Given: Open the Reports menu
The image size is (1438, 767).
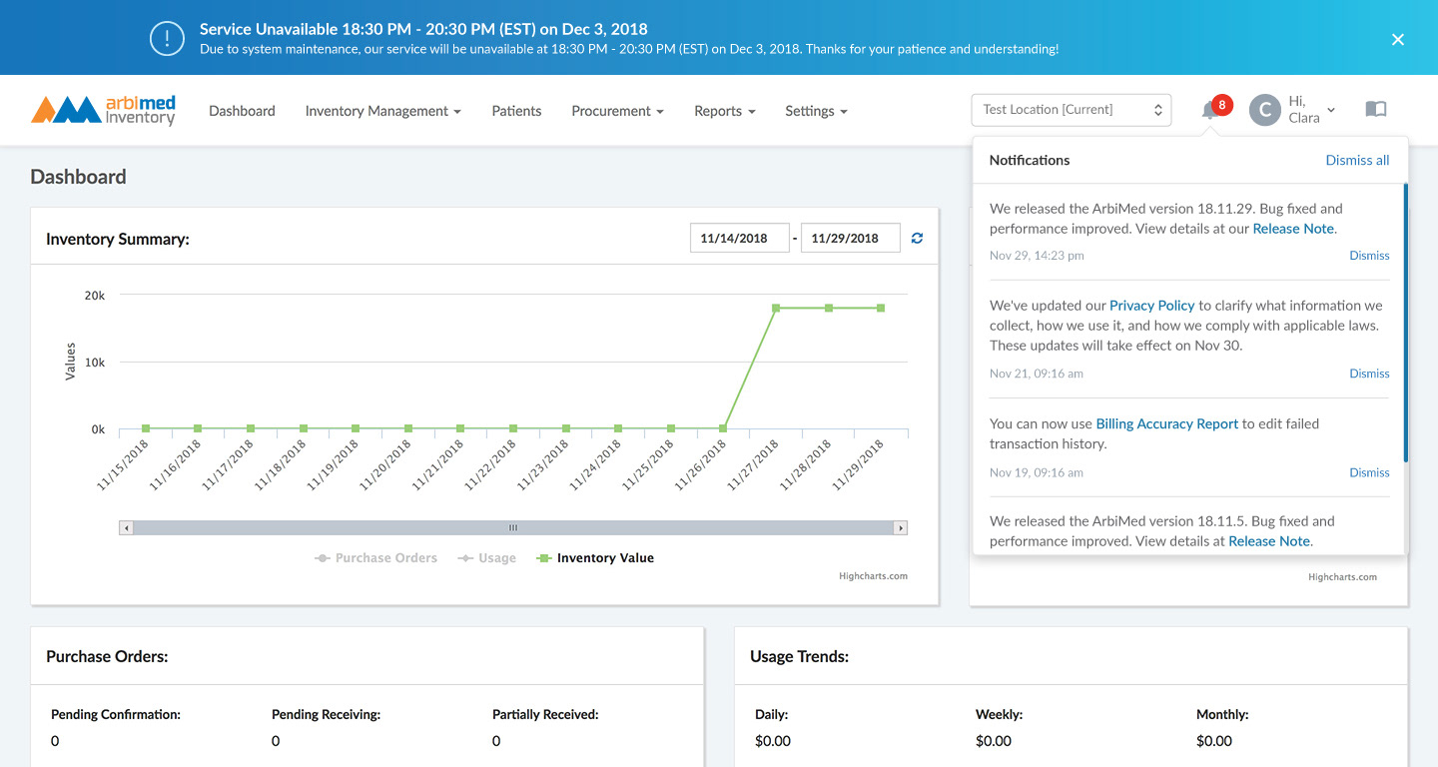Looking at the screenshot, I should click(x=725, y=111).
